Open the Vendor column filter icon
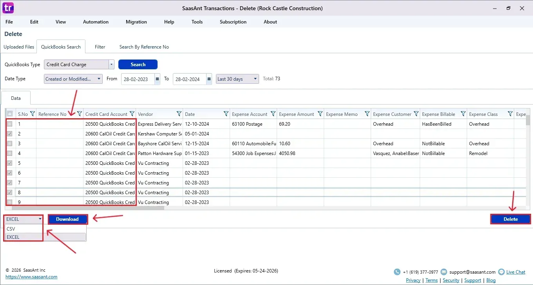 pyautogui.click(x=179, y=114)
